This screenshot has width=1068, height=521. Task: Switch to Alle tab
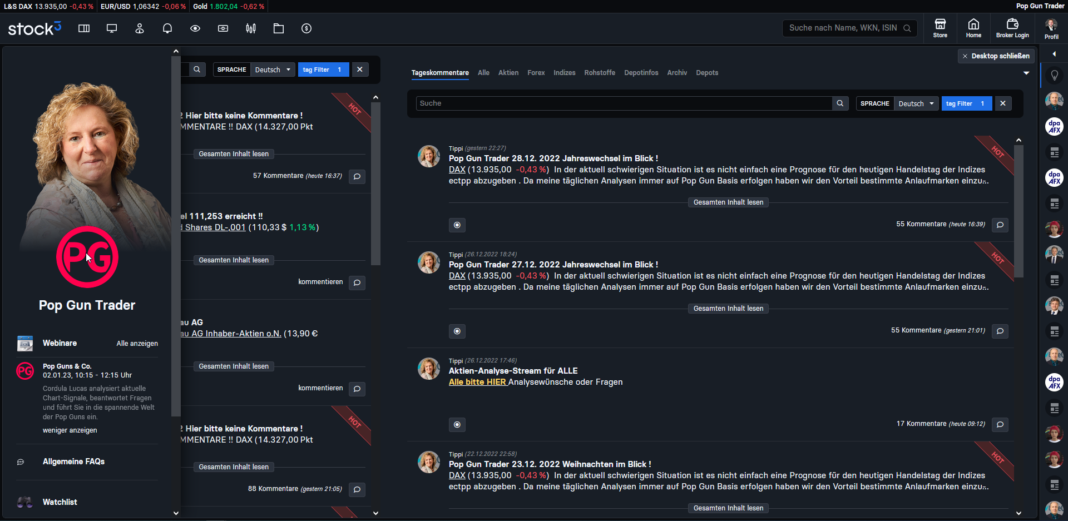click(x=483, y=73)
